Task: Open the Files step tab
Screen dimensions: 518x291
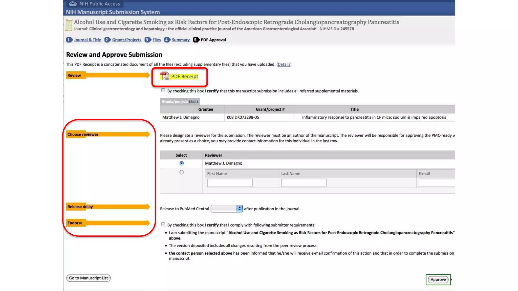Action: 156,40
